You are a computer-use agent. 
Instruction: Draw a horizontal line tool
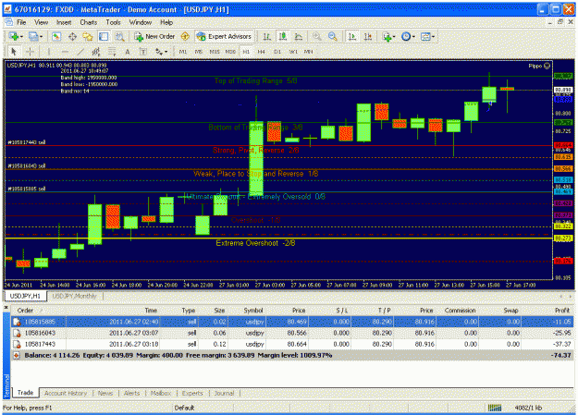65,52
